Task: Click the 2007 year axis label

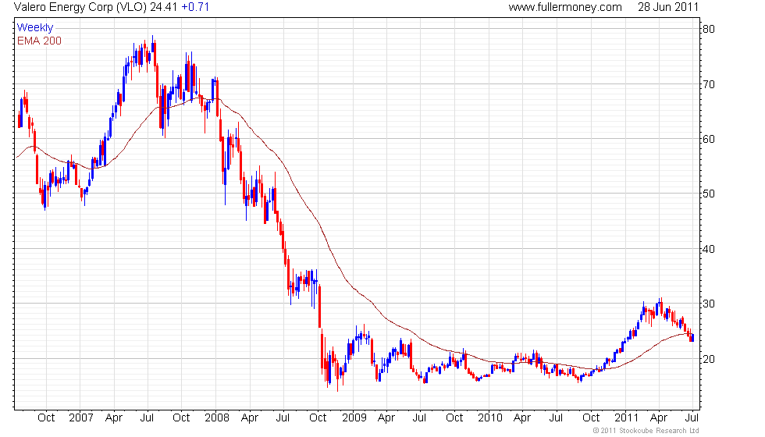Action: tap(81, 418)
